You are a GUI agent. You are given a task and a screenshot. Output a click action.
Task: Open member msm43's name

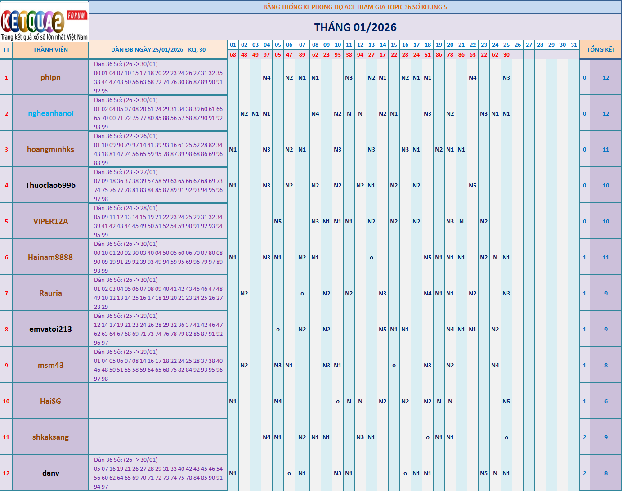pyautogui.click(x=50, y=365)
